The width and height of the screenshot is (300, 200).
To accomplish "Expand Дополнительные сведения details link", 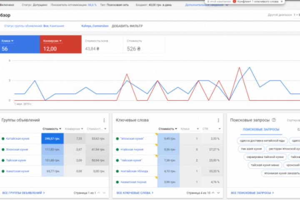I will tap(207, 5).
